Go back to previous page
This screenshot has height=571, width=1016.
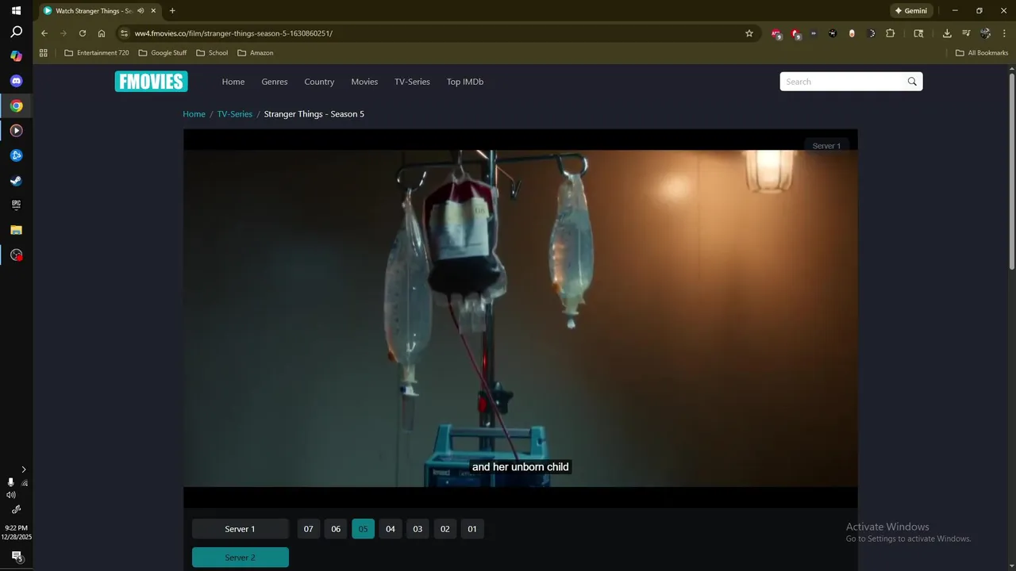[44, 33]
